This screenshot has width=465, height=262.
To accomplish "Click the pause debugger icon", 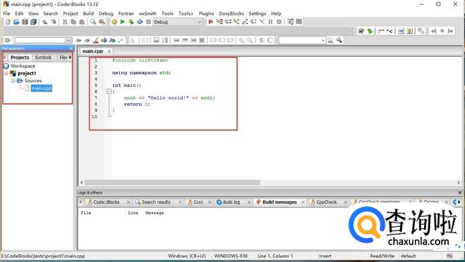I will pos(270,21).
